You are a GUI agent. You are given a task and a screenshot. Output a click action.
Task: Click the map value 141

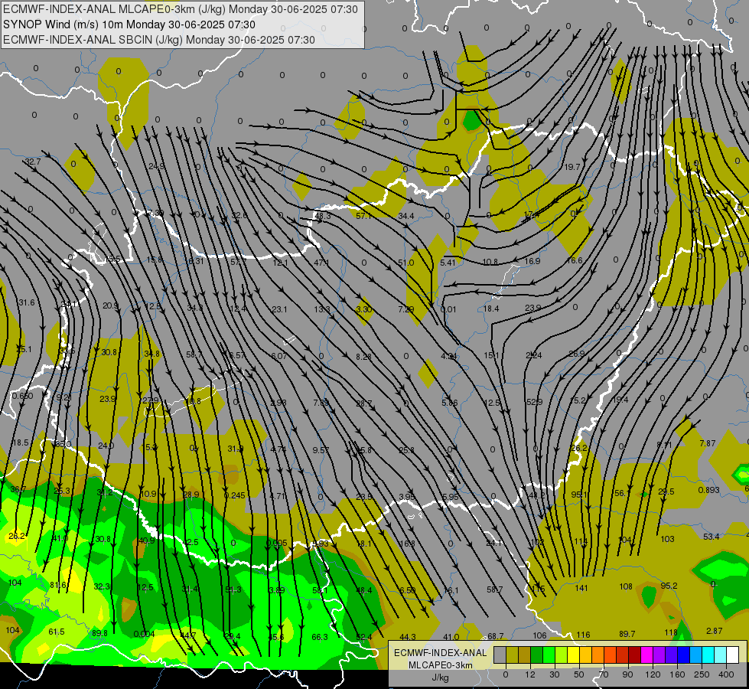click(x=581, y=588)
